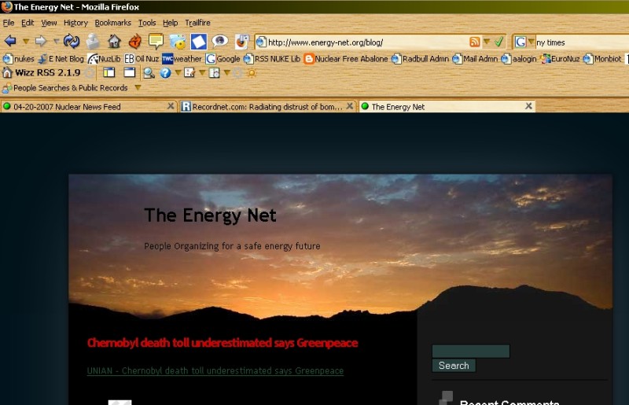Open the File menu
The height and width of the screenshot is (405, 629).
point(9,23)
